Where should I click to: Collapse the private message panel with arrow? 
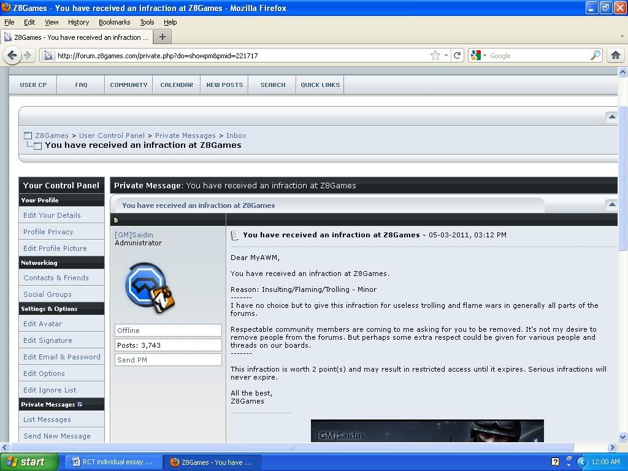611,204
